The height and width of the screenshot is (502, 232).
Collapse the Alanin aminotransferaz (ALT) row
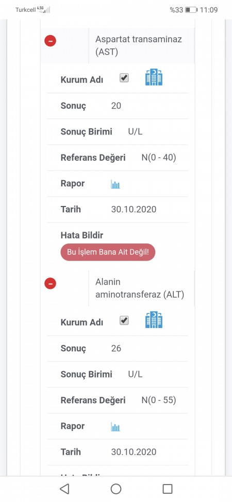click(51, 283)
